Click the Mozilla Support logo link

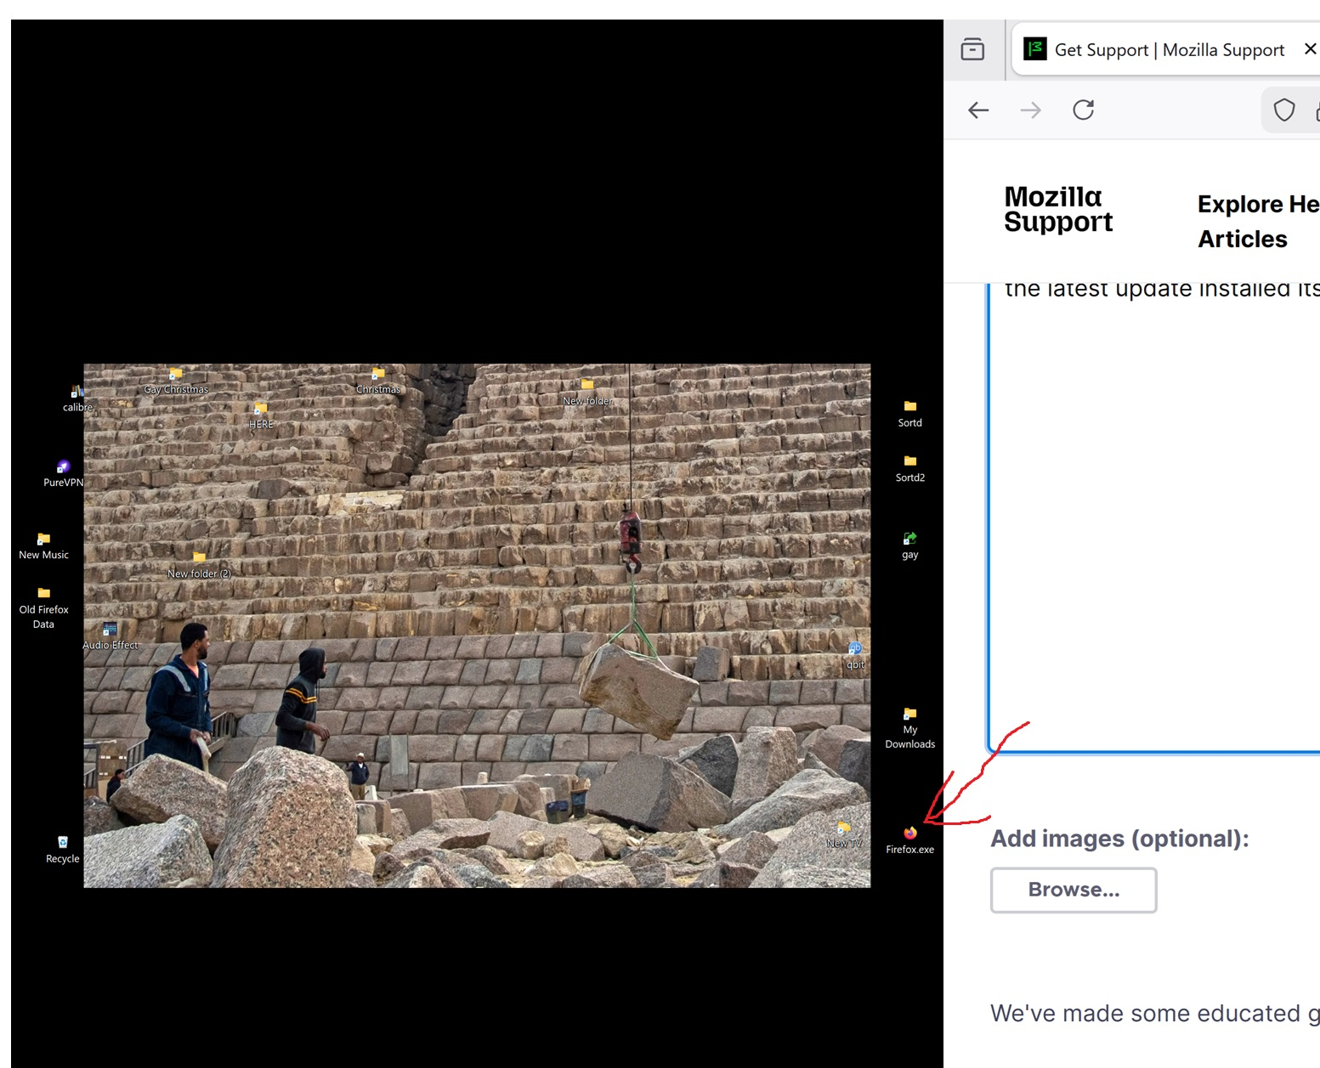coord(1057,209)
